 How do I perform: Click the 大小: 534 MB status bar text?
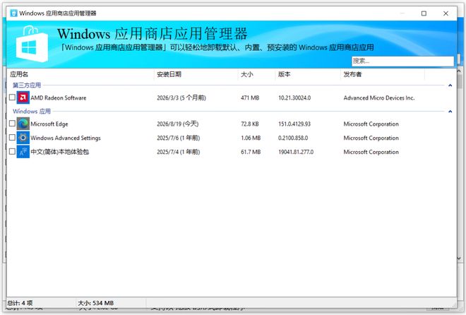(96, 303)
